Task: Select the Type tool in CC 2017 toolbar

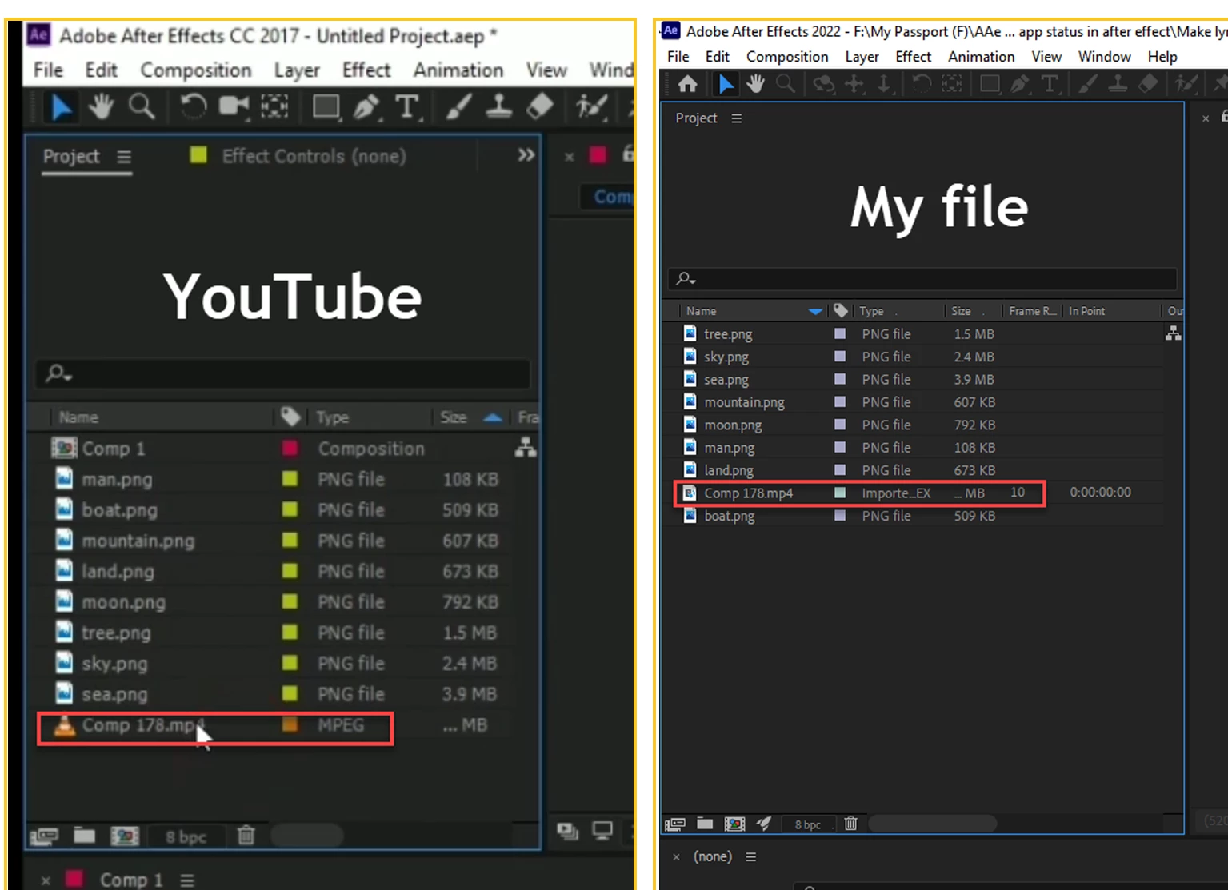Action: [408, 106]
